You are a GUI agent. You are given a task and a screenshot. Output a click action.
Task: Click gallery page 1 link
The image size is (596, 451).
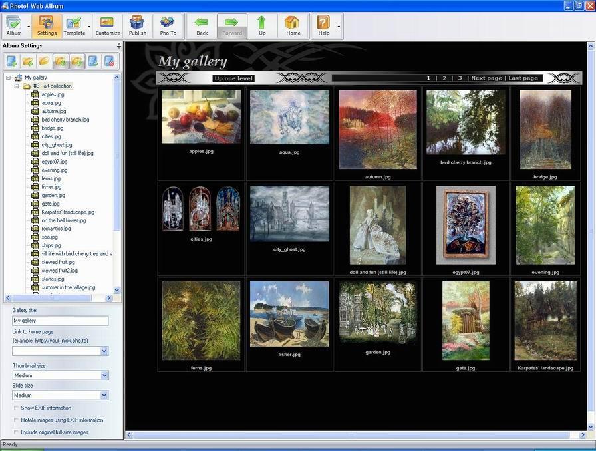(428, 78)
